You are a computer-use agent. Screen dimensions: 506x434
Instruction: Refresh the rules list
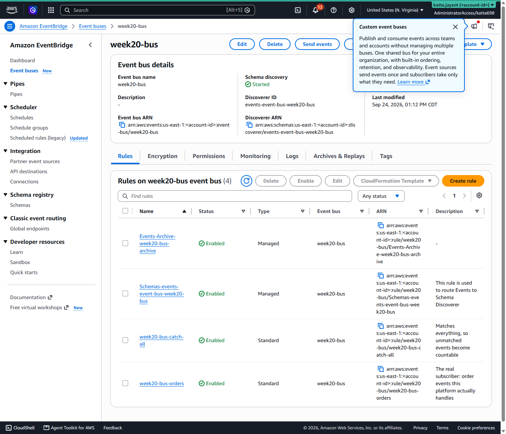(246, 181)
